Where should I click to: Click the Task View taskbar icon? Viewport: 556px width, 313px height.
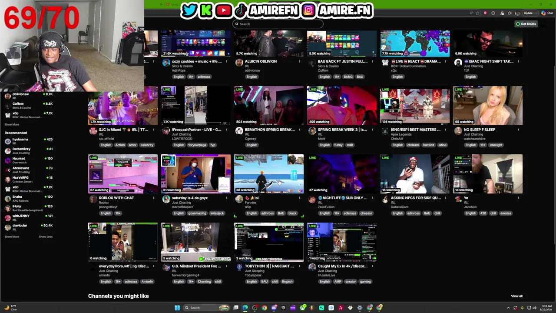(236, 308)
